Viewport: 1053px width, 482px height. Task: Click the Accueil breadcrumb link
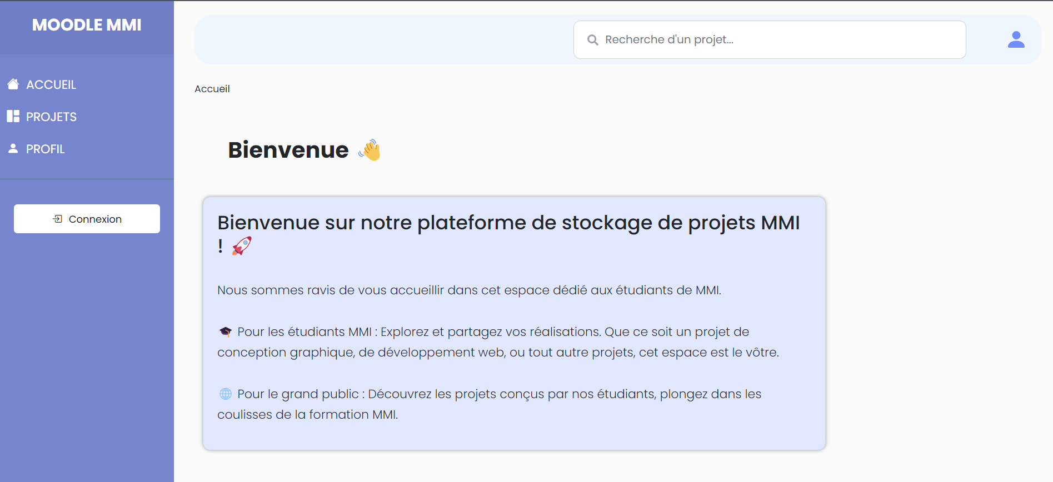(x=212, y=89)
